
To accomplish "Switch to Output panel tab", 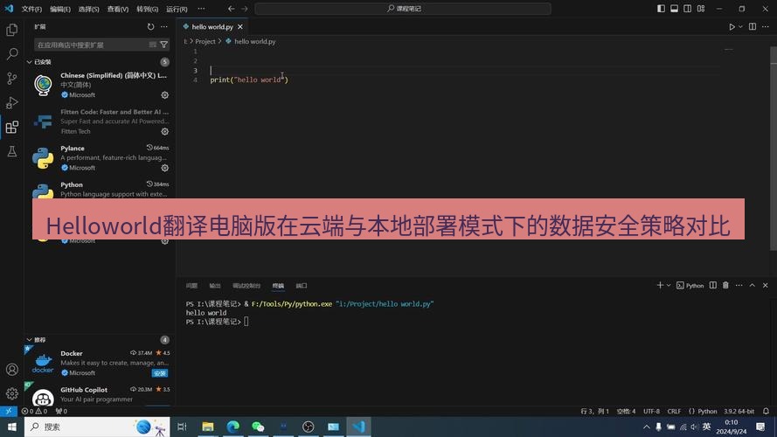I will 214,286.
